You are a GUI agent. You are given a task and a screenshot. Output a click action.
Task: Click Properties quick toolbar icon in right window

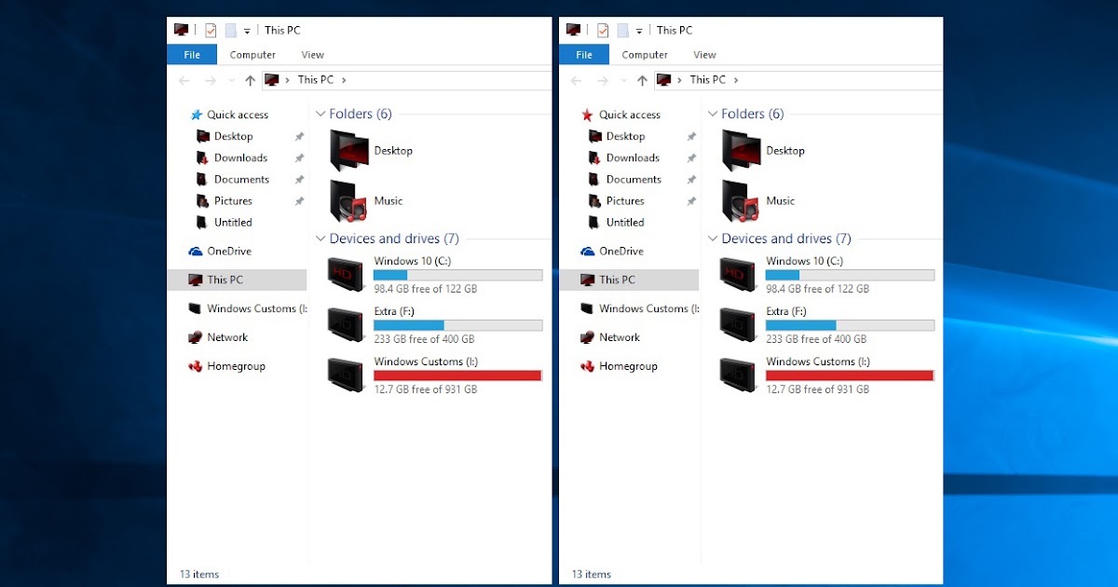603,30
